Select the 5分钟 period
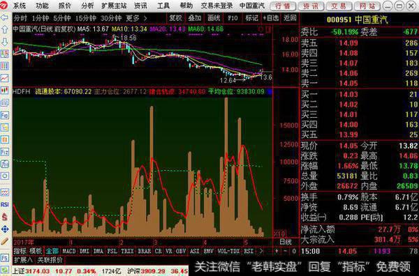Viewport: 419px width, 276px height. pyautogui.click(x=62, y=18)
